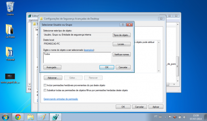Show hidden tray icons arrow
207x121 pixels.
tap(165, 117)
